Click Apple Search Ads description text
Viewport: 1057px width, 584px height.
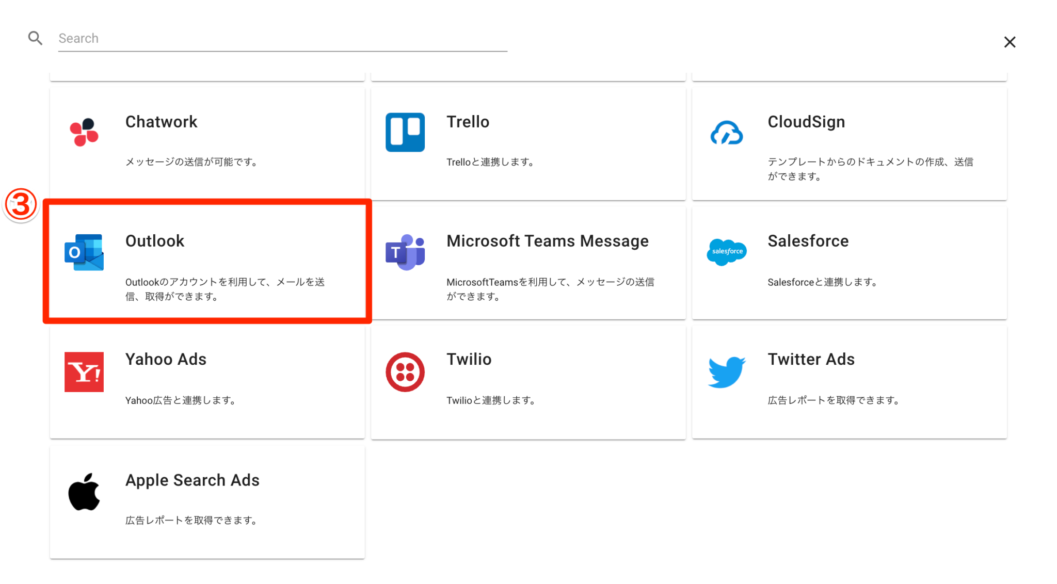[x=191, y=521]
